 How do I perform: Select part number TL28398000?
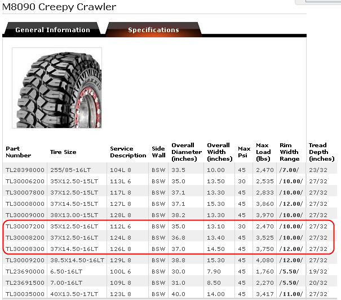pyautogui.click(x=24, y=169)
